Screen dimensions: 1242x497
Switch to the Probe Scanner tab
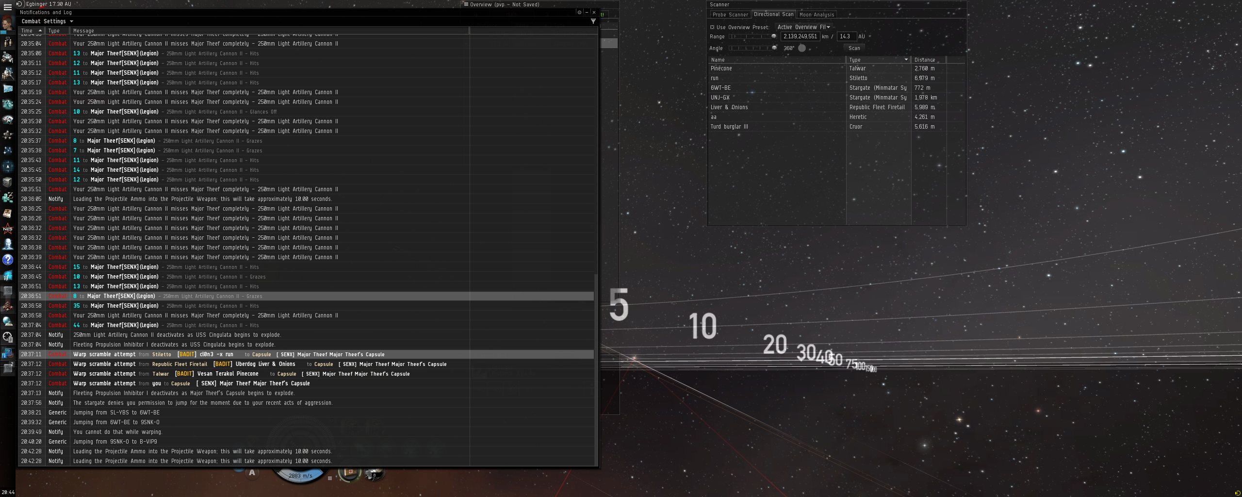coord(730,15)
